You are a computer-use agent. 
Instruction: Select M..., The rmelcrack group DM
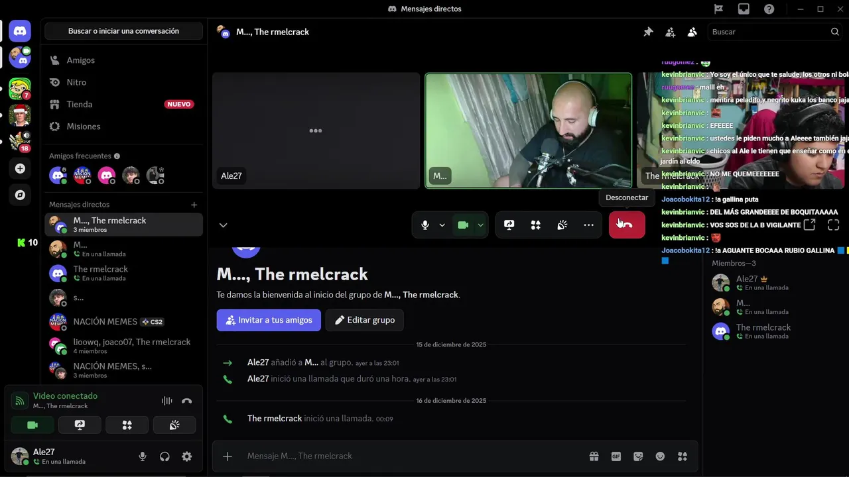[124, 225]
